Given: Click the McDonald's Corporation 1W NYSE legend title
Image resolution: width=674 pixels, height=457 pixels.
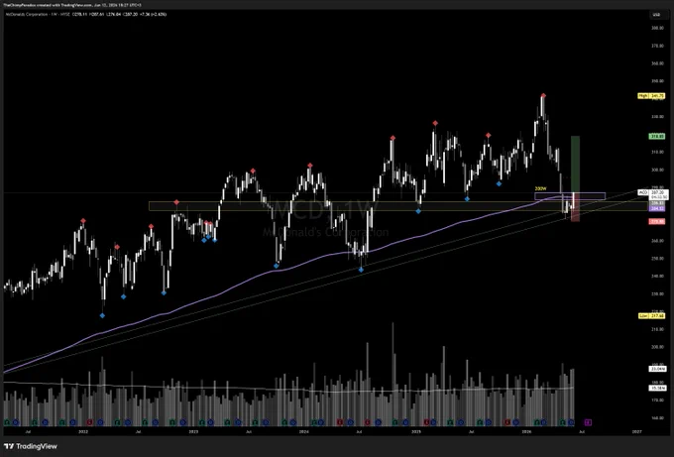Looking at the screenshot, I should (38, 14).
